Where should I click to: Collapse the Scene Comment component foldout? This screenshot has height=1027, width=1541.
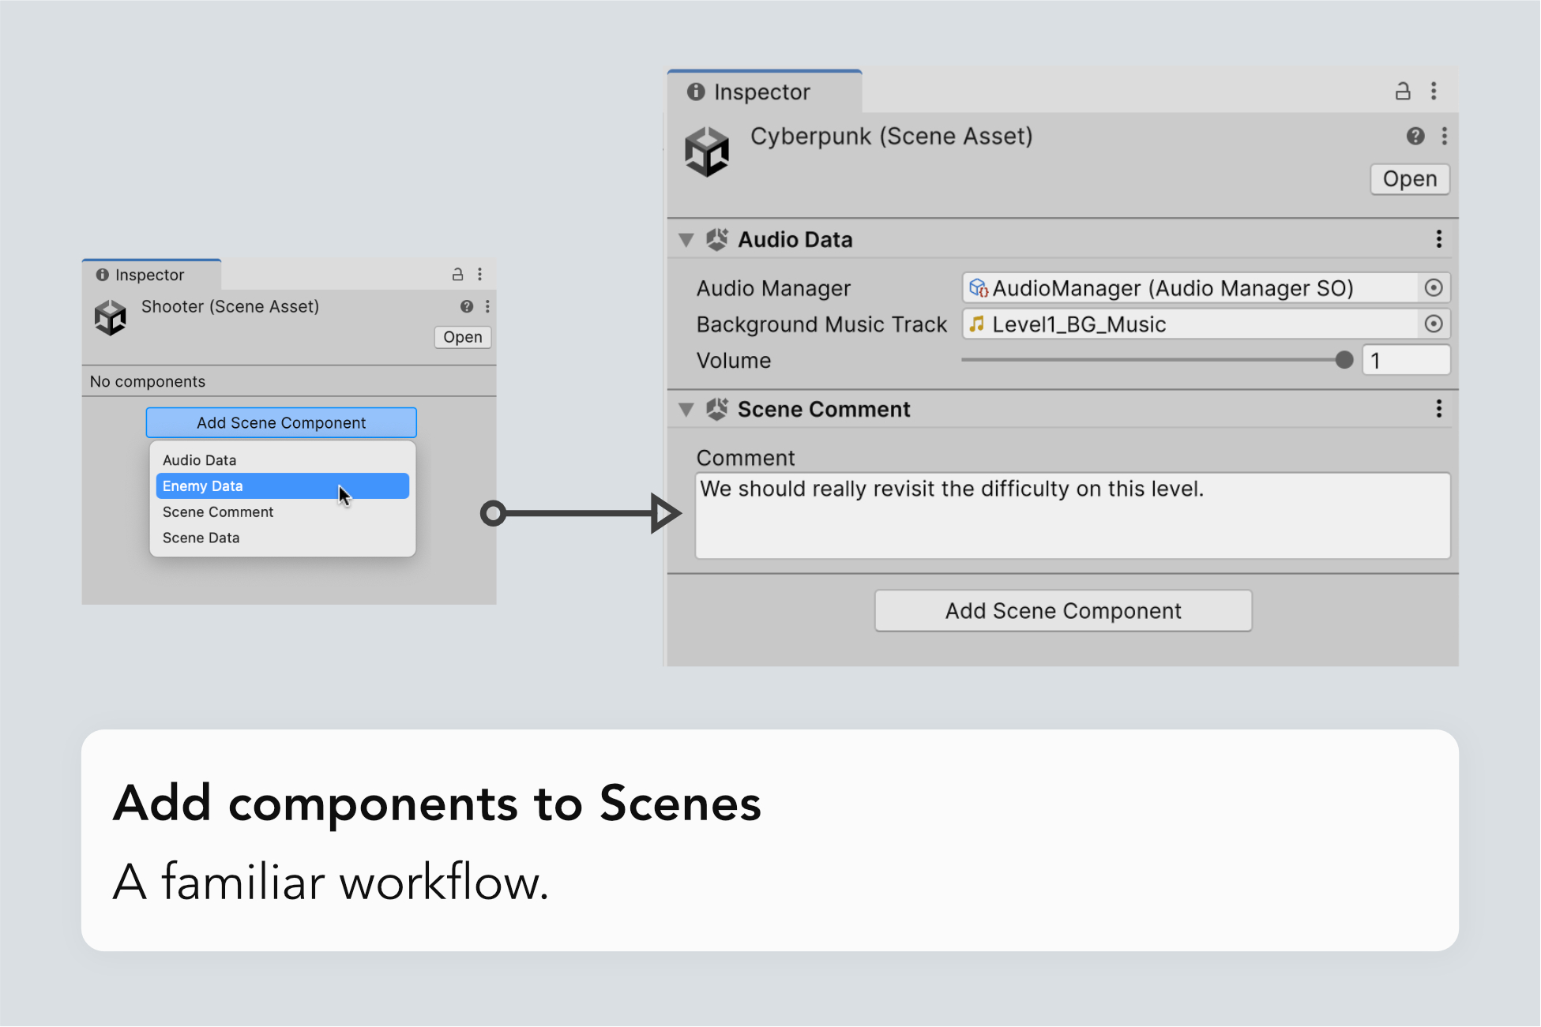tap(686, 410)
